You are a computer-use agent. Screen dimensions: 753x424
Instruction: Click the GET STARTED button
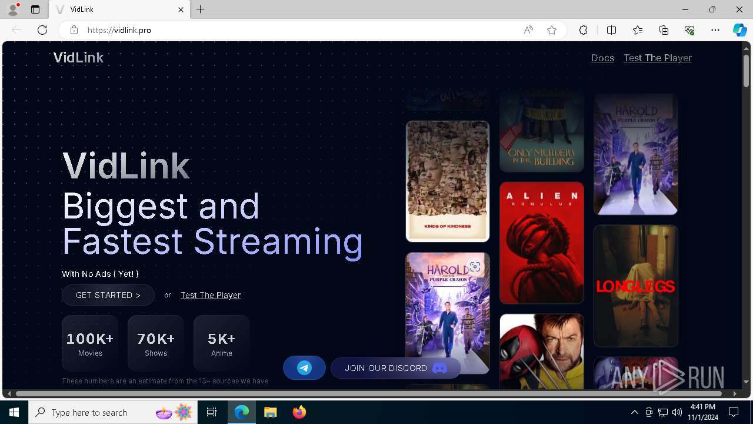click(x=108, y=295)
